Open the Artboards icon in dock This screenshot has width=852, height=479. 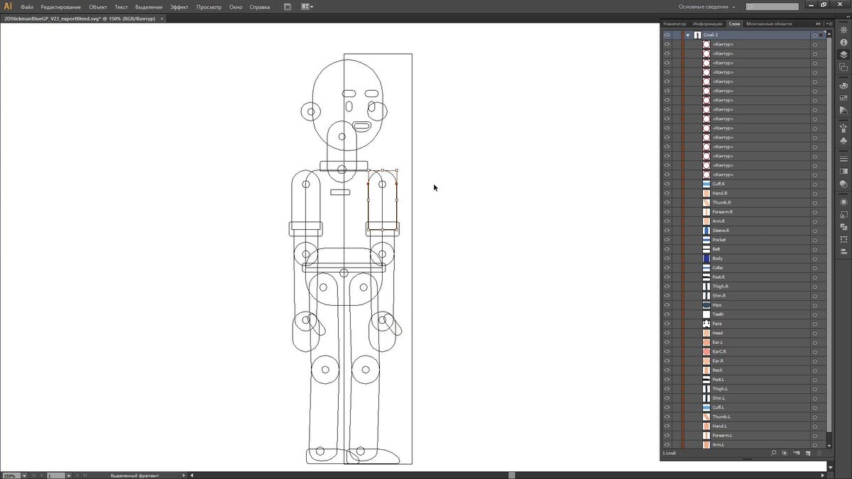(x=843, y=67)
